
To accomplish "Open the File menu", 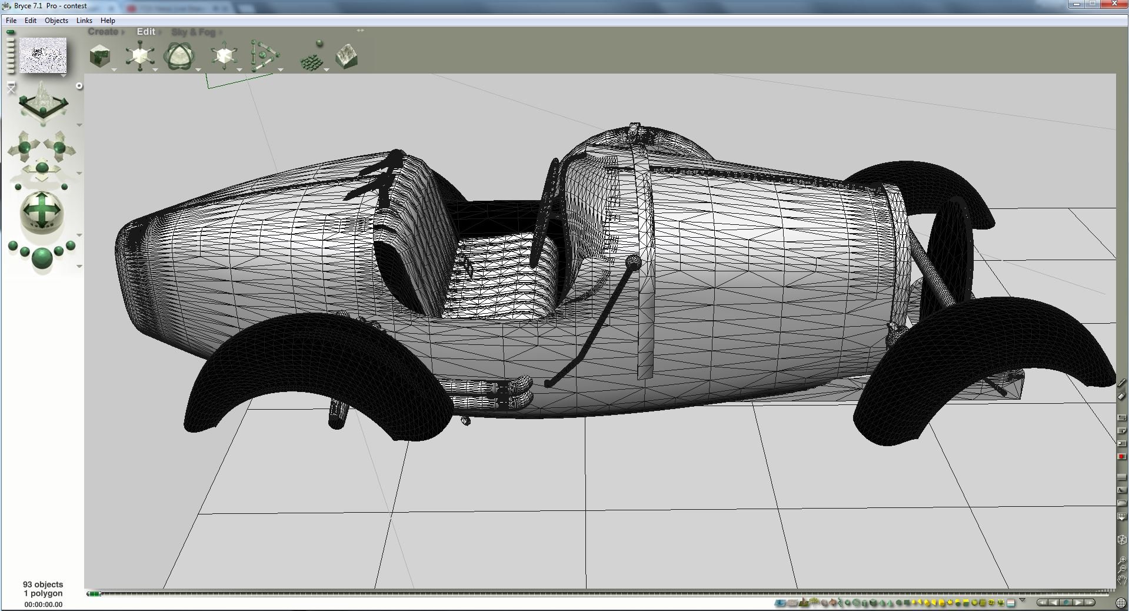I will point(11,20).
